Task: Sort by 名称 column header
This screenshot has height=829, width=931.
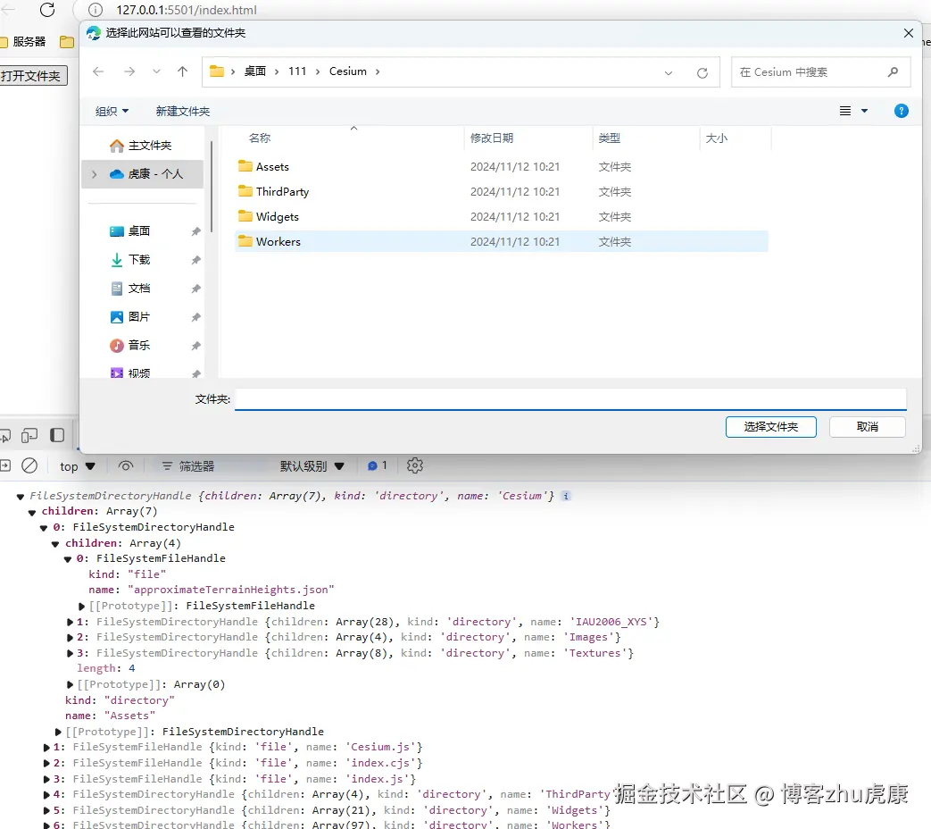Action: click(260, 138)
